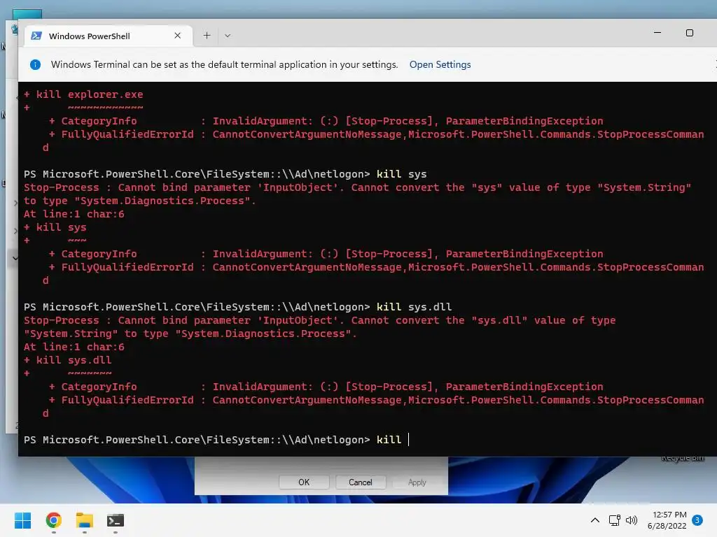Open a new terminal tab
Image resolution: width=717 pixels, height=537 pixels.
(207, 36)
